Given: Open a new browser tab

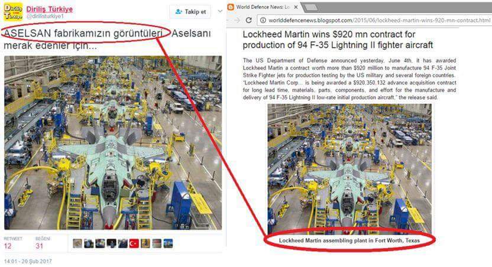Looking at the screenshot, I should pyautogui.click(x=311, y=8).
